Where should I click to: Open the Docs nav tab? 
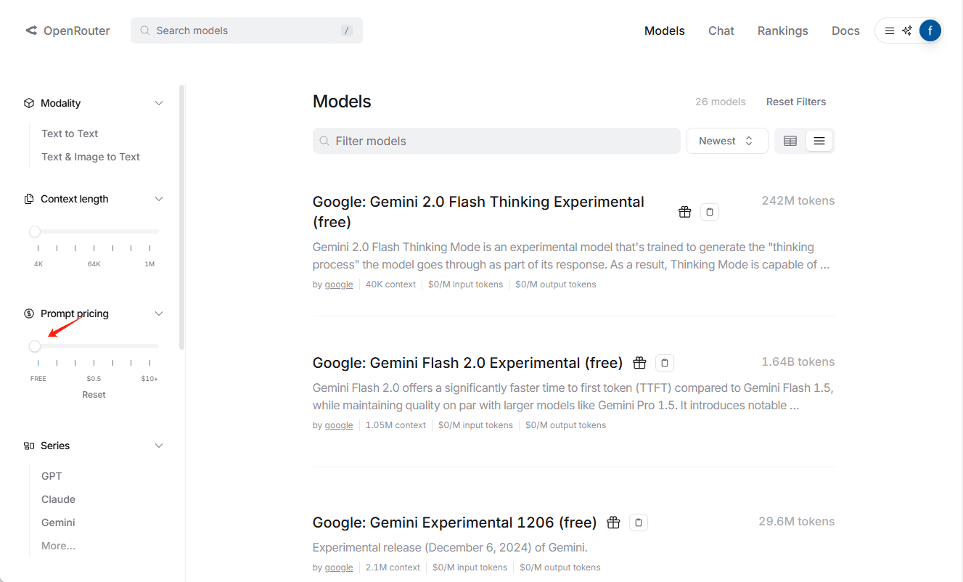pos(845,30)
